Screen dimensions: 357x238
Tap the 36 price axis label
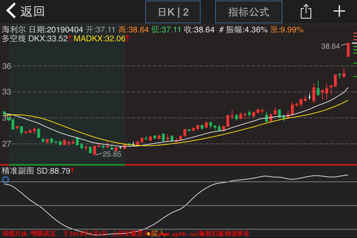click(x=7, y=66)
